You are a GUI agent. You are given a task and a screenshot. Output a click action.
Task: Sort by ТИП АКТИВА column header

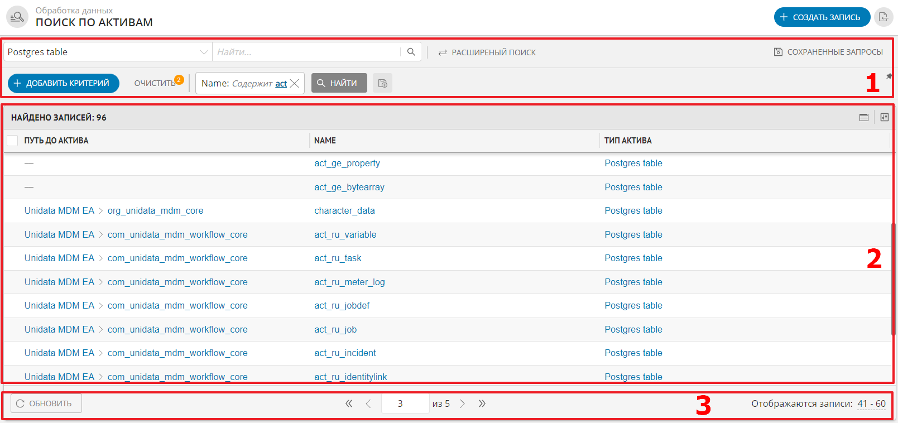tap(628, 141)
